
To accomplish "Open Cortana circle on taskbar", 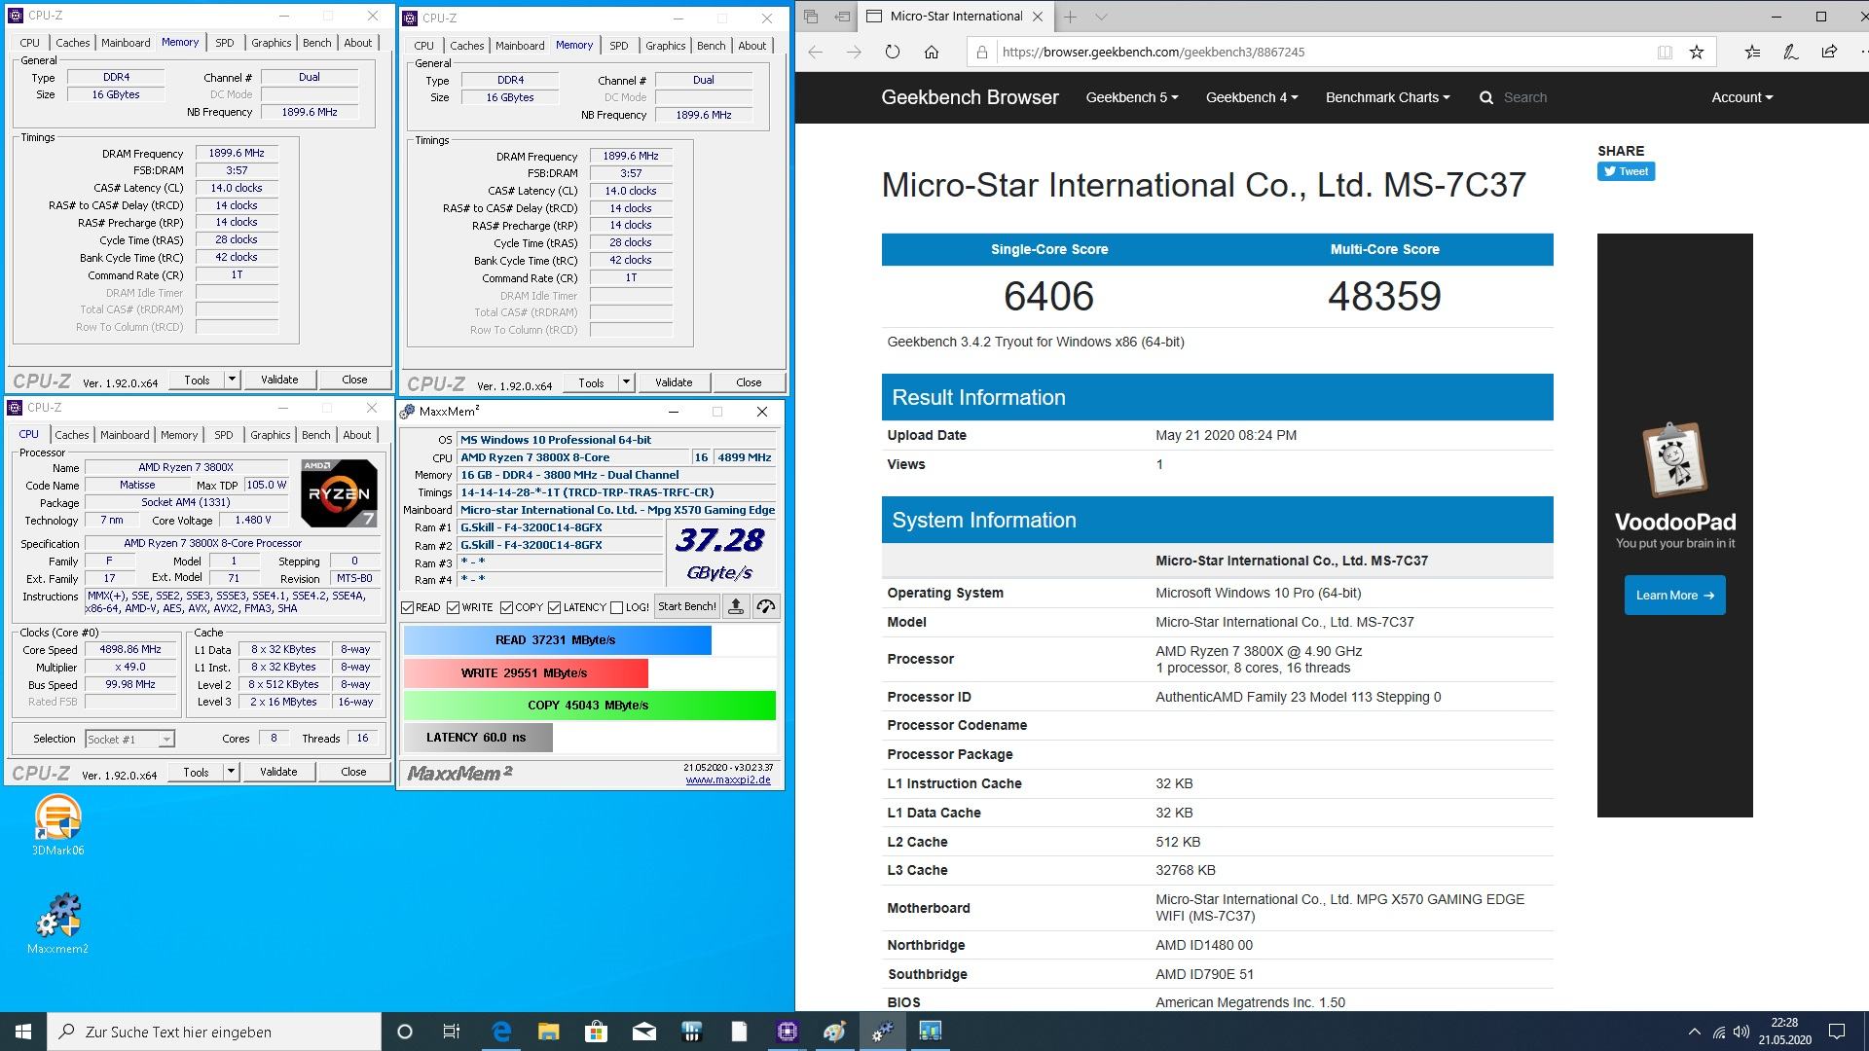I will 405,1032.
